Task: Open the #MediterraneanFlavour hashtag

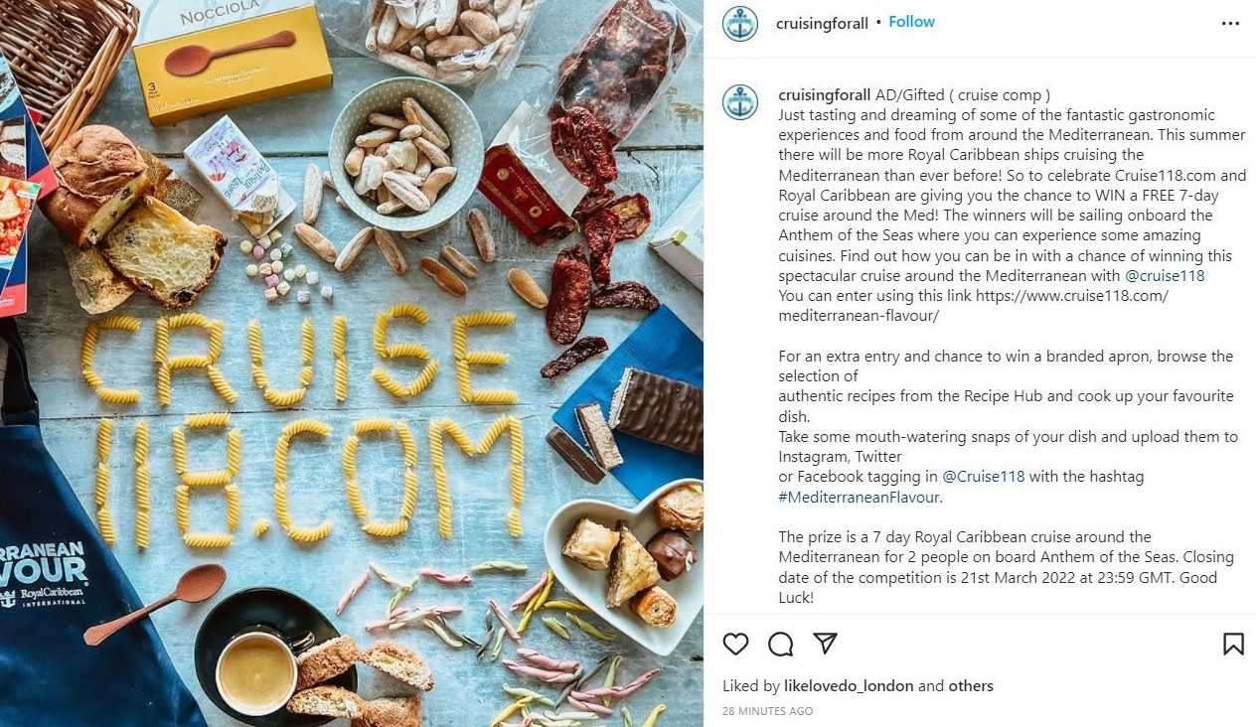Action: point(860,498)
